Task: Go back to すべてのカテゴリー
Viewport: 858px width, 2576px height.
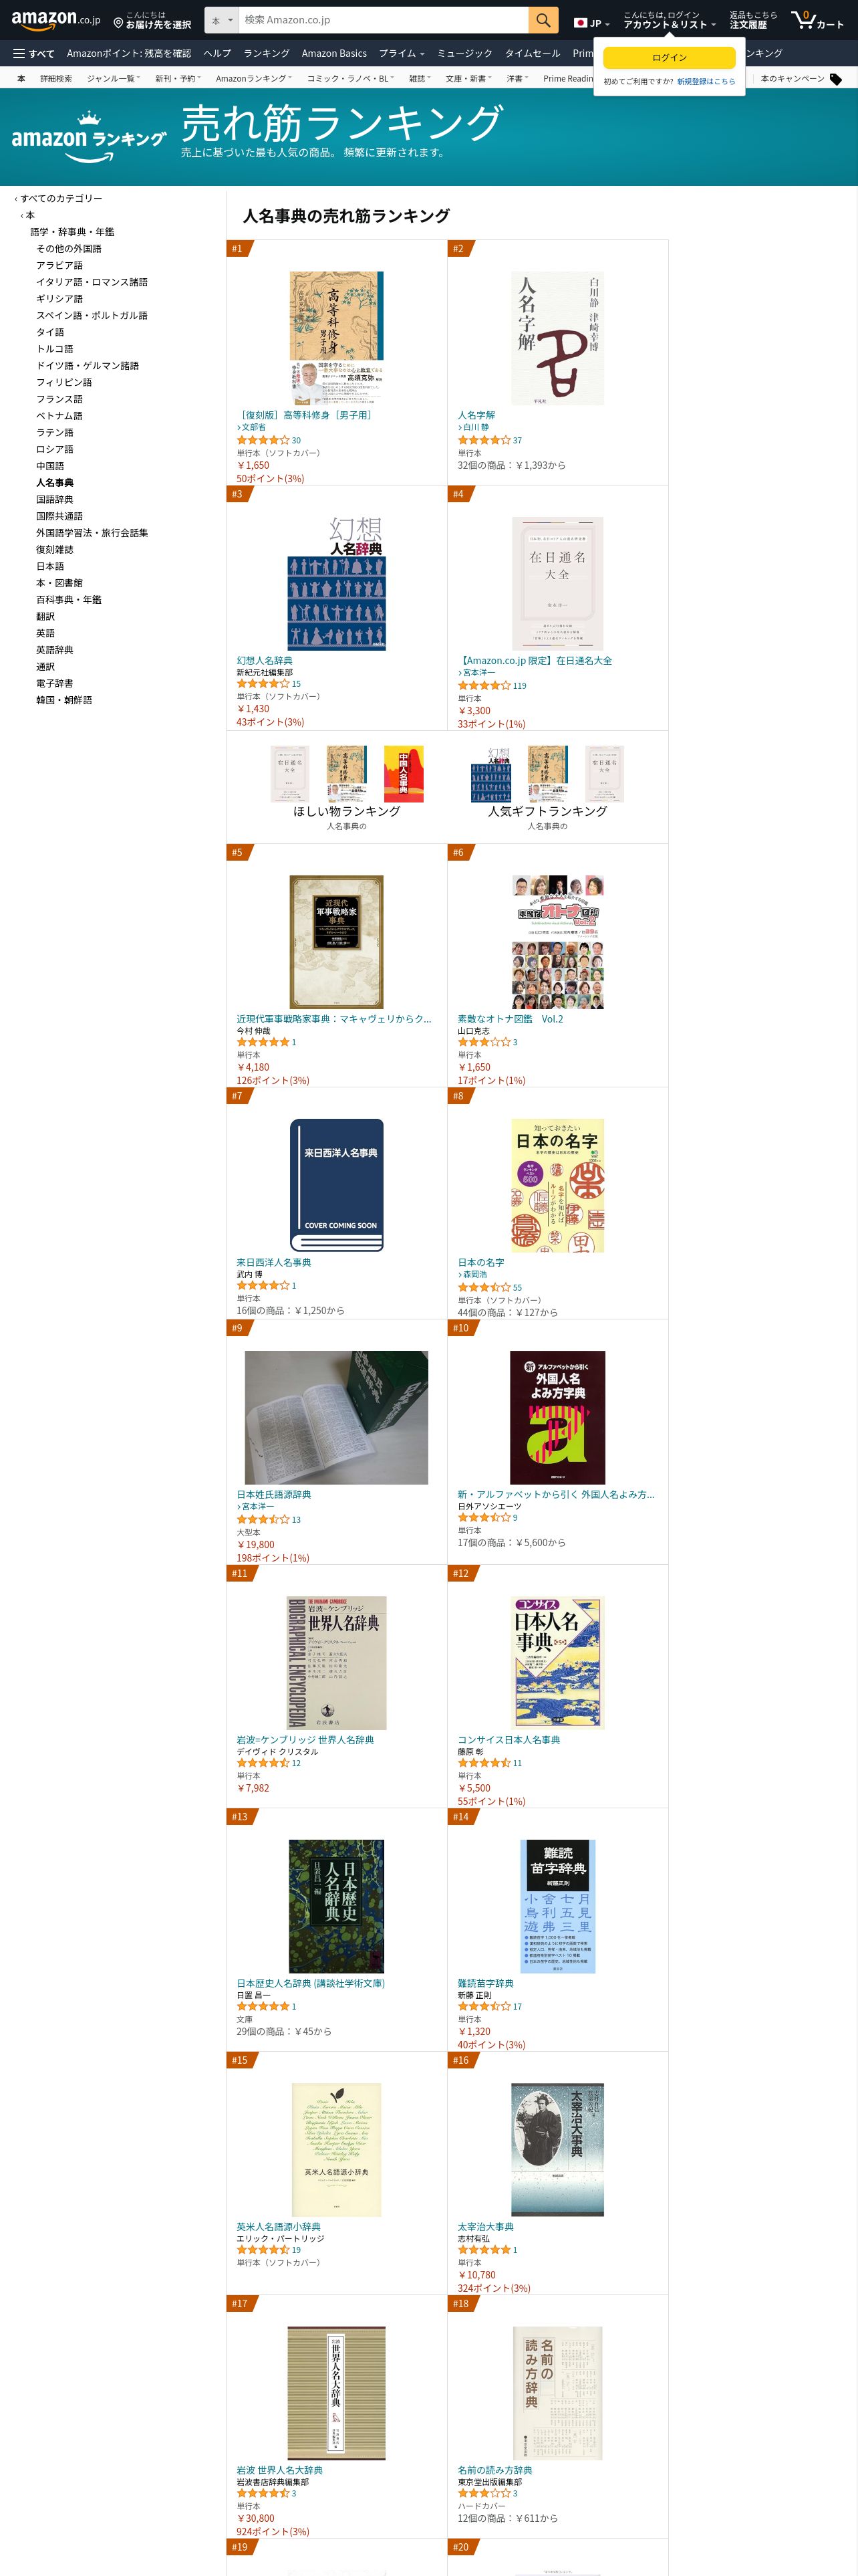Action: tap(60, 198)
